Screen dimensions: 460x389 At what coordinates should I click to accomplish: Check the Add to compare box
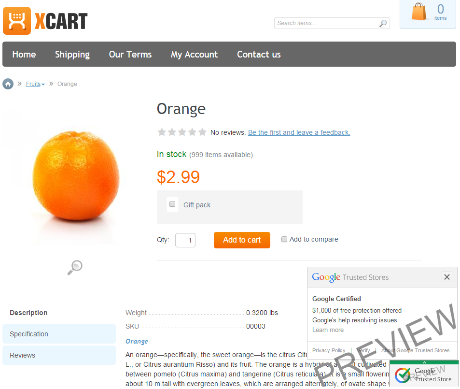pyautogui.click(x=284, y=239)
